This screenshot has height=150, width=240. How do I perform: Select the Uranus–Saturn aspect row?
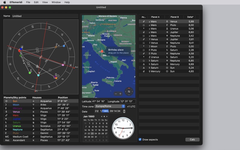pos(169,57)
